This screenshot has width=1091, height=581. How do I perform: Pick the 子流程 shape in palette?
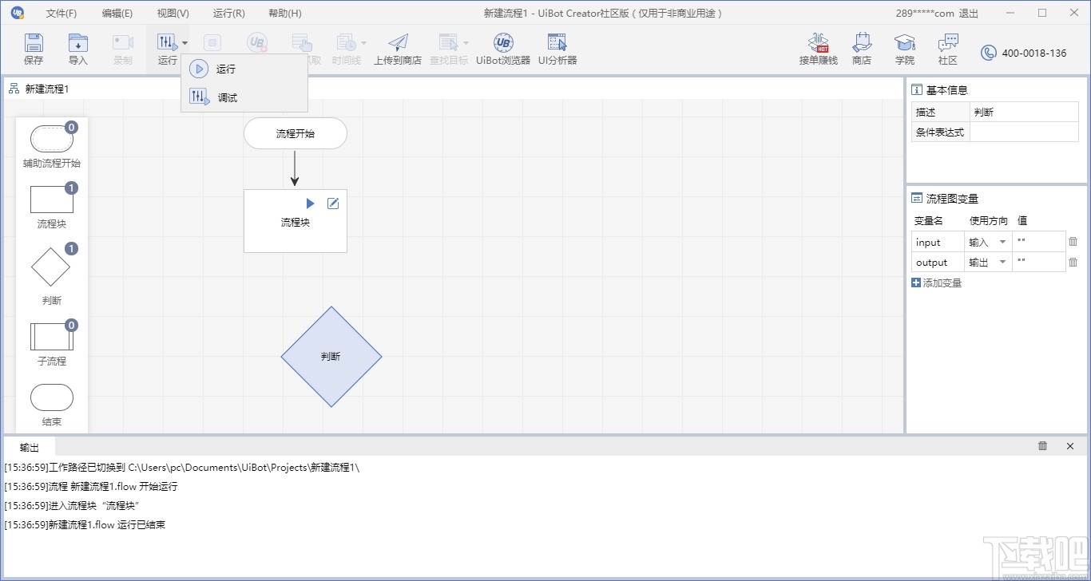point(52,337)
